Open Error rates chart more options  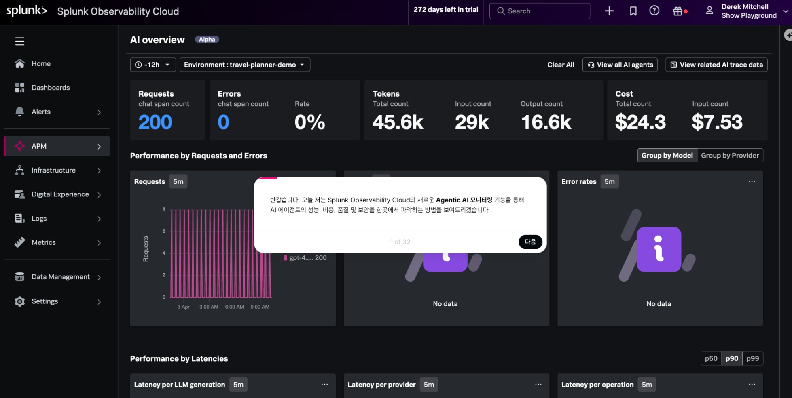pos(752,181)
